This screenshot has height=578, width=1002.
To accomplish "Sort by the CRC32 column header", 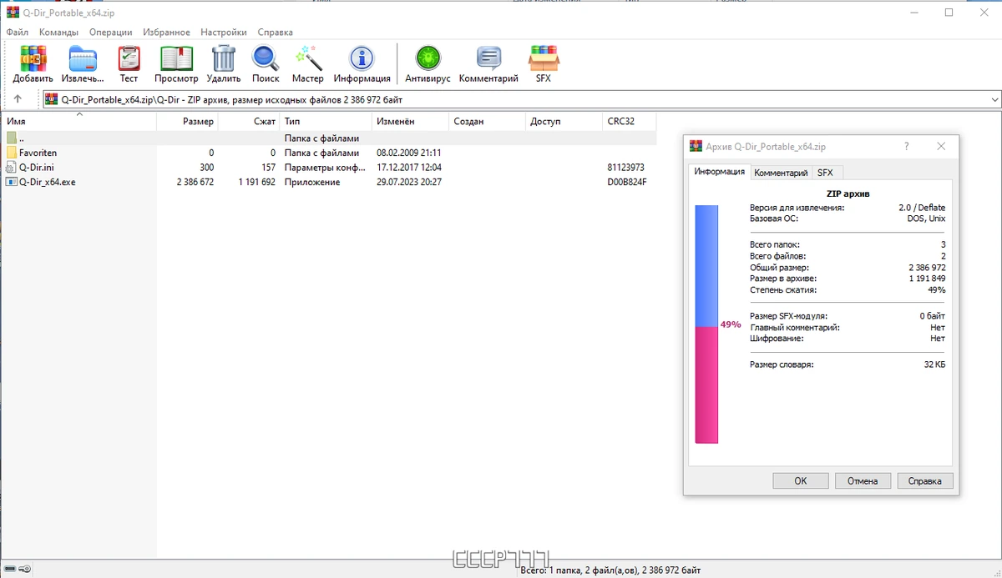I will point(630,121).
